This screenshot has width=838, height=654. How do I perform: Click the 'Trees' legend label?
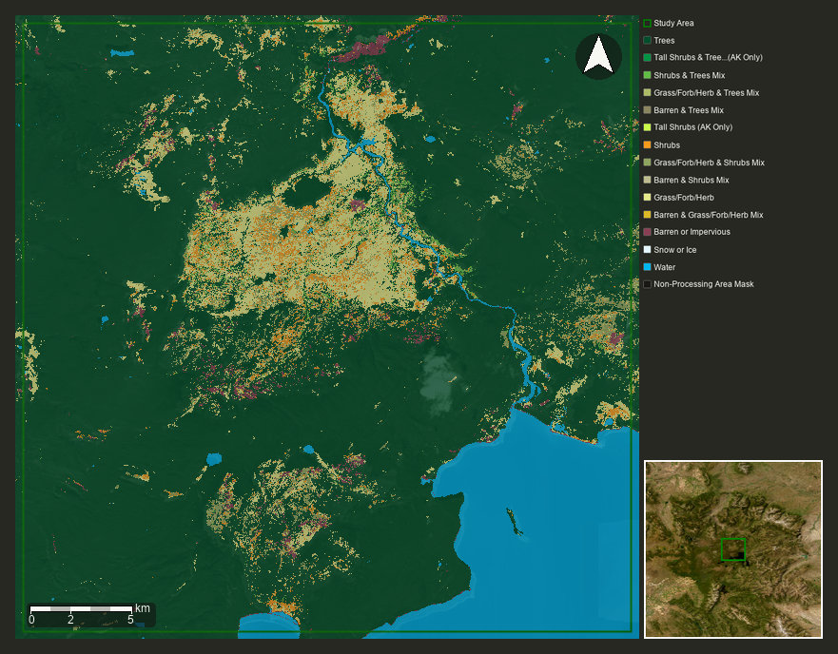[664, 41]
